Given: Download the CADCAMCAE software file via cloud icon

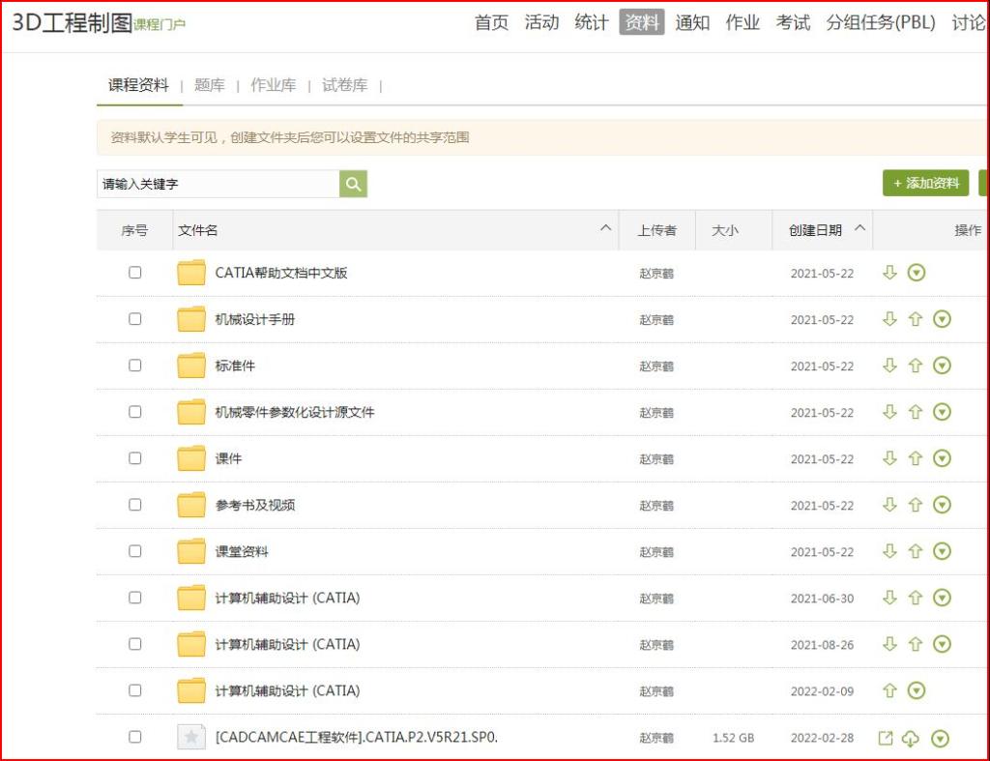Looking at the screenshot, I should coord(911,739).
